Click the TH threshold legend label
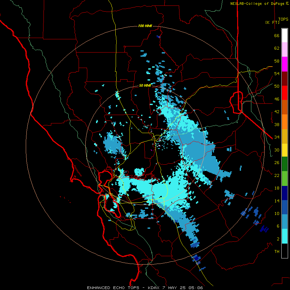This screenshot has height=290, width=290. pos(277,252)
